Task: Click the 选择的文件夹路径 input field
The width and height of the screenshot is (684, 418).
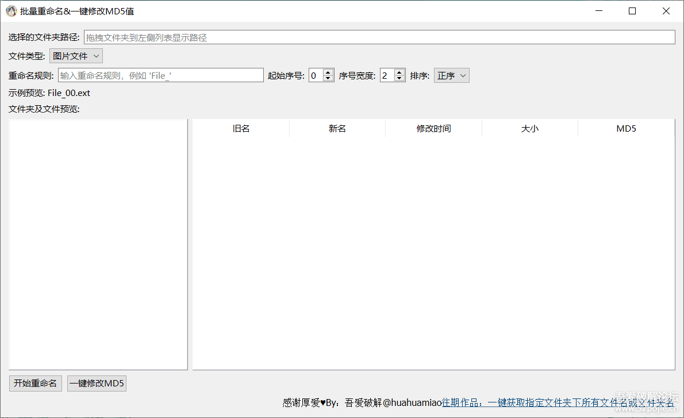Action: [x=379, y=37]
